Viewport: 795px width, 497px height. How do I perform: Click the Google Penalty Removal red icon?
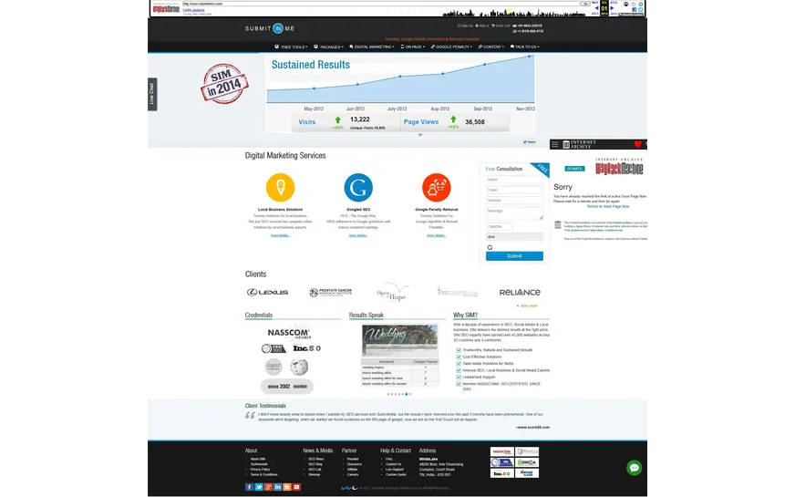pos(436,187)
